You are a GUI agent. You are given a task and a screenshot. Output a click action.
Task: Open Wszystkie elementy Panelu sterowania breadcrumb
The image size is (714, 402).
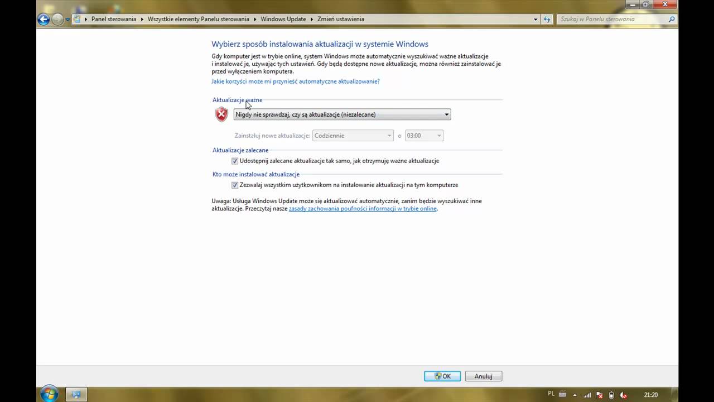click(198, 19)
